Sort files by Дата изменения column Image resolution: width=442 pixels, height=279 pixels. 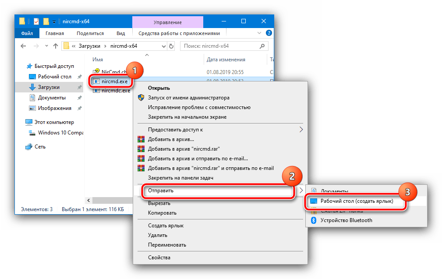point(226,60)
